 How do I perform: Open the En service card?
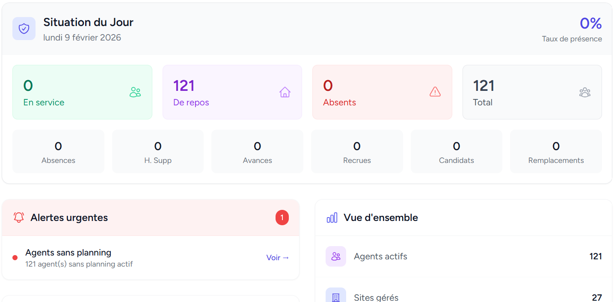(x=82, y=92)
